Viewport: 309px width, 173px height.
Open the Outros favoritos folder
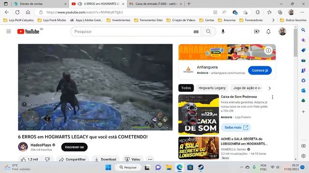pyautogui.click(x=293, y=20)
